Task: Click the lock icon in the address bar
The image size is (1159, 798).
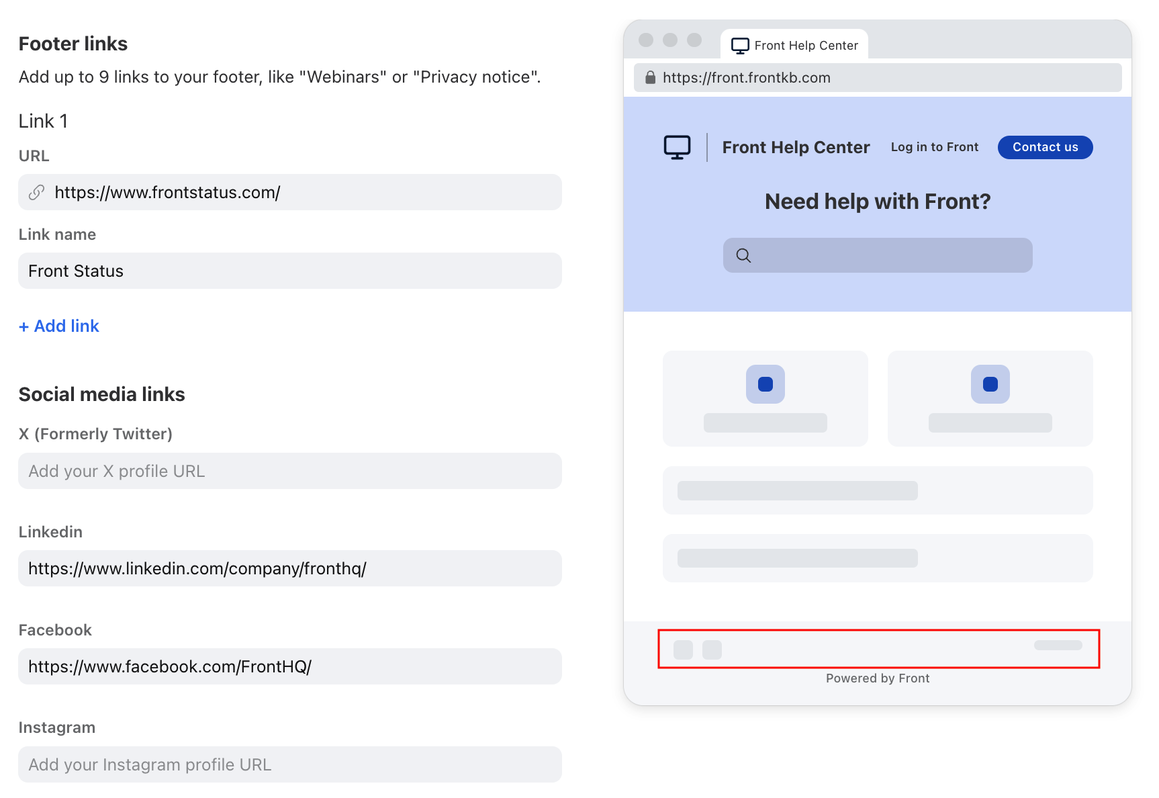Action: click(x=650, y=77)
